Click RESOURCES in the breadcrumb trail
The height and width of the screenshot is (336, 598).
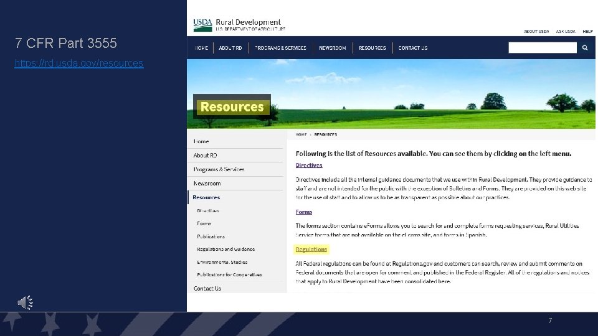pos(325,134)
